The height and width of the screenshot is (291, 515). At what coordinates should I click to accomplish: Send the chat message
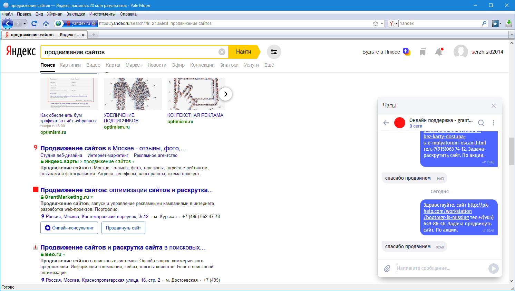pos(494,269)
